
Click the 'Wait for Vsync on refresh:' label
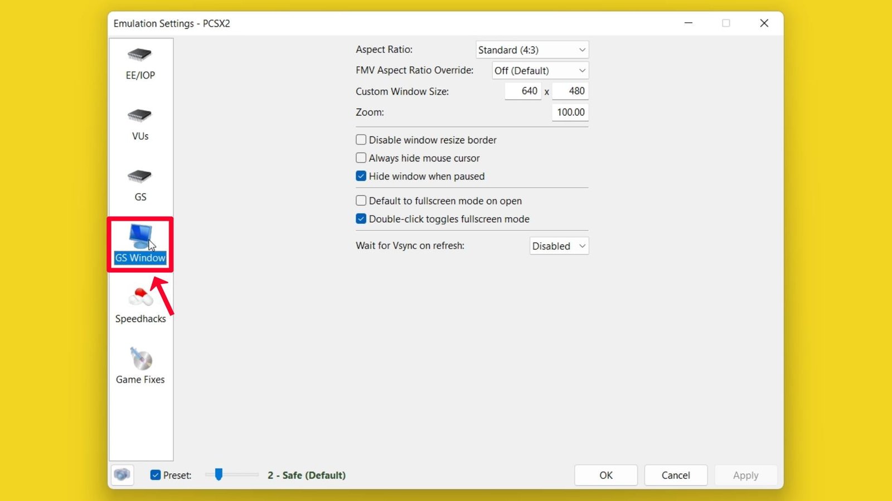tap(410, 245)
